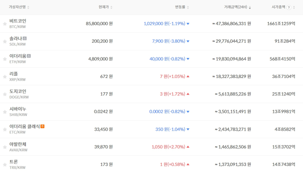
Task: Sort by 시가총액 column arrows
Action: coord(294,7)
